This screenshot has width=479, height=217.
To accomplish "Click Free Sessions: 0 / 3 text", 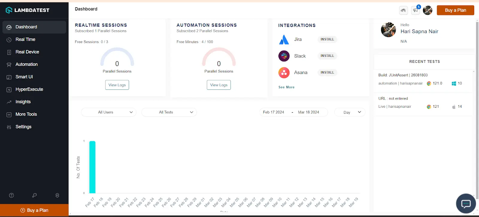I will point(92,42).
